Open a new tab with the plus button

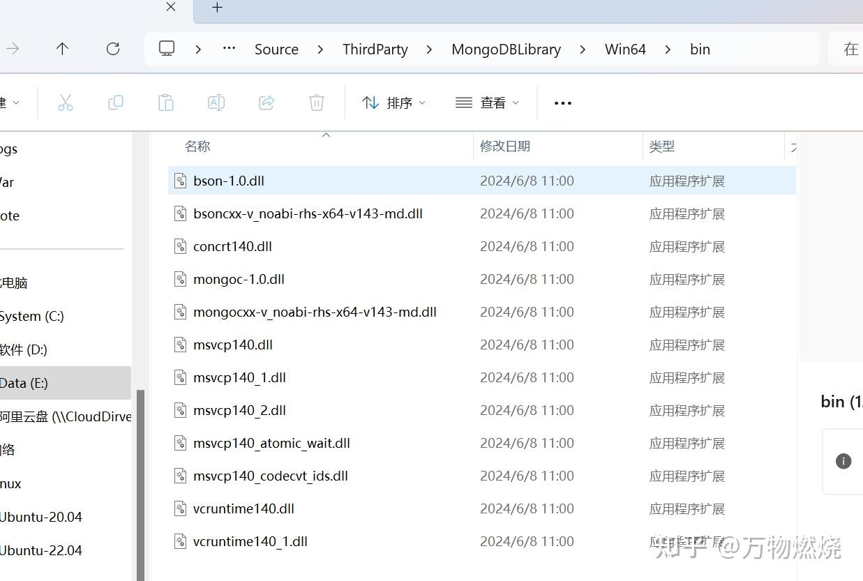point(216,8)
